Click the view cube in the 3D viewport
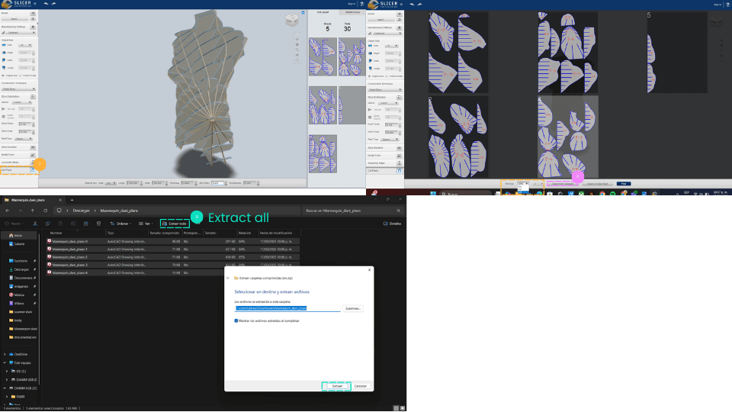732x412 pixels. [293, 21]
